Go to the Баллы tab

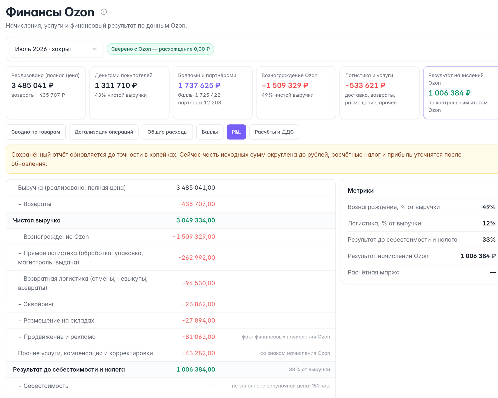(x=210, y=132)
